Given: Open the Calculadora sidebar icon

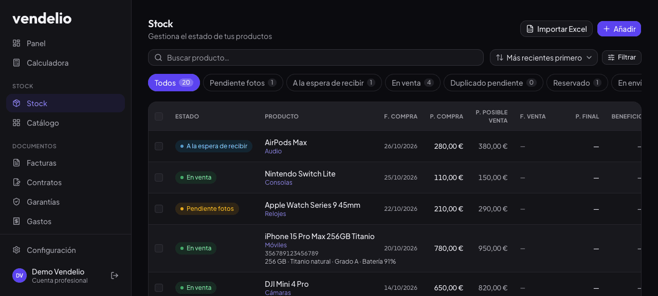Looking at the screenshot, I should pos(16,63).
